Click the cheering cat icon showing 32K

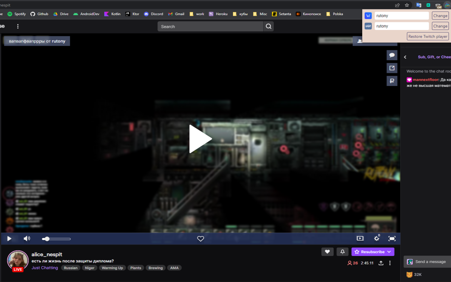coord(409,275)
